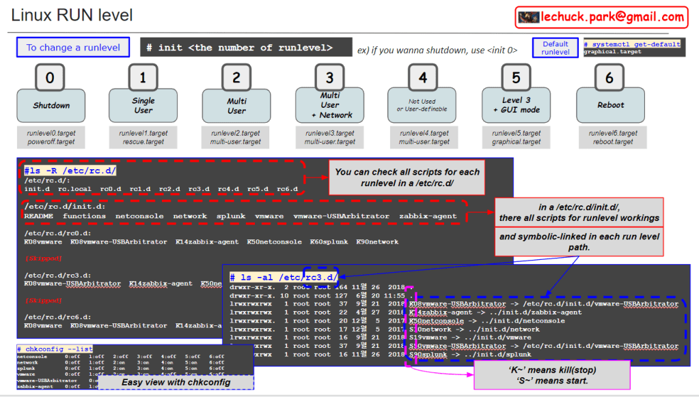The image size is (699, 397).
Task: Click the 'Easy view with chkconfig' caption
Action: coord(176,381)
